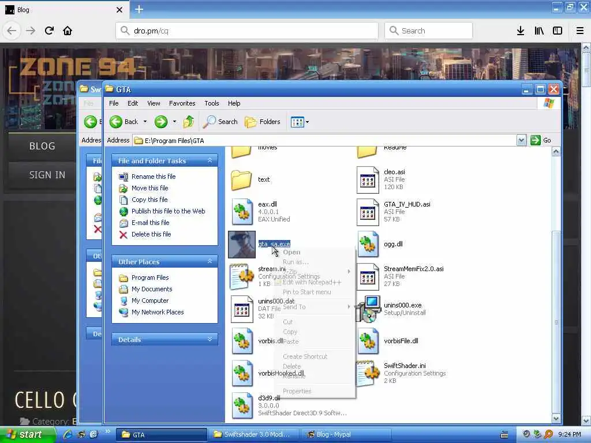
Task: Open Back button history dropdown arrow
Action: [145, 122]
